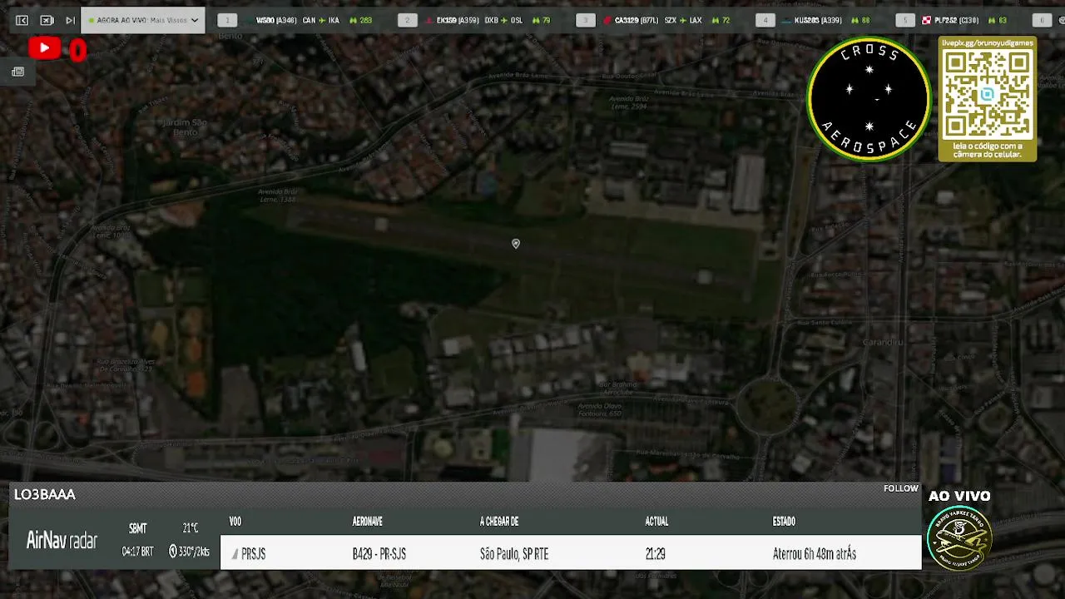
Task: Open the list panel icon at the left edge
Action: pos(17,72)
